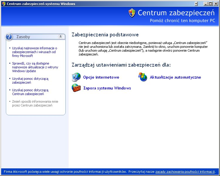This screenshot has width=220, height=176.
Task: Open the Opcje internetowe text link
Action: click(101, 77)
